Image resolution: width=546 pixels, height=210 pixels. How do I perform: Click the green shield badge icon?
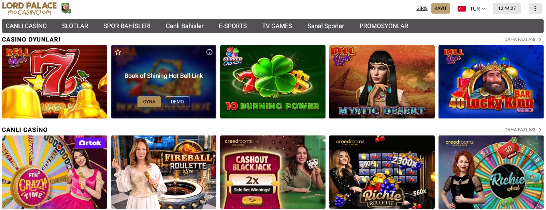(x=66, y=9)
